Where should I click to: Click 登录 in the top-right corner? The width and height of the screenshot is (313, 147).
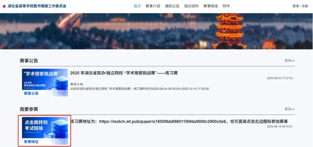pos(296,6)
